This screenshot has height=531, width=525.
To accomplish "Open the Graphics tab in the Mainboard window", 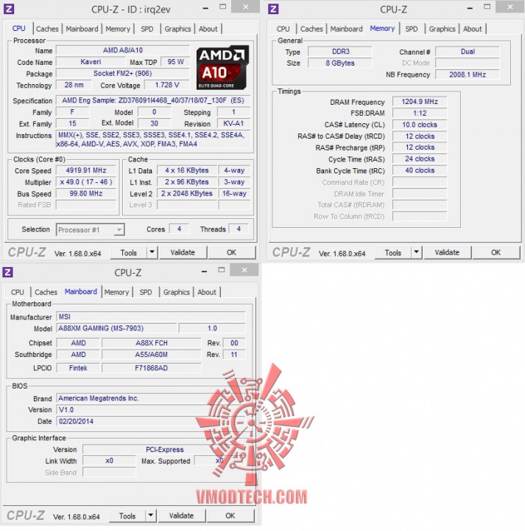I will tap(177, 292).
